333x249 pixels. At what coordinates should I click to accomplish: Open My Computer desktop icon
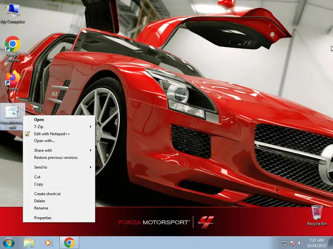(13, 13)
